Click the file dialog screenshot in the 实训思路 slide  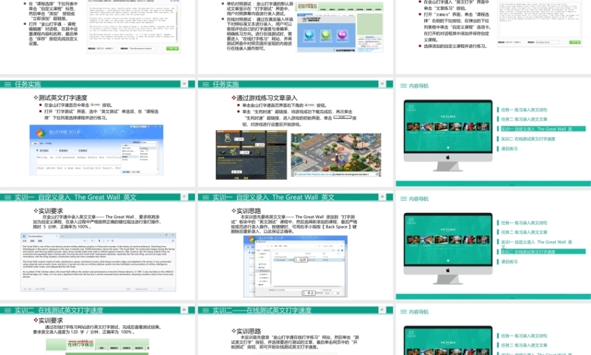pyautogui.click(x=295, y=267)
